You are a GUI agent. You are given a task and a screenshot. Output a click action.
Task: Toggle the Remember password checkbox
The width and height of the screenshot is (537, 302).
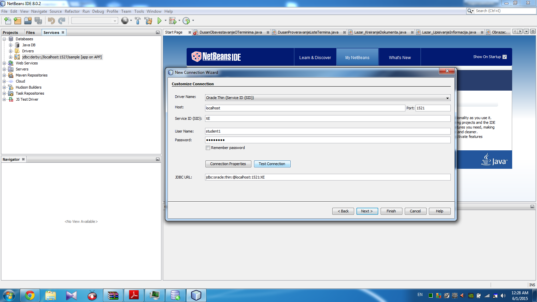(208, 148)
